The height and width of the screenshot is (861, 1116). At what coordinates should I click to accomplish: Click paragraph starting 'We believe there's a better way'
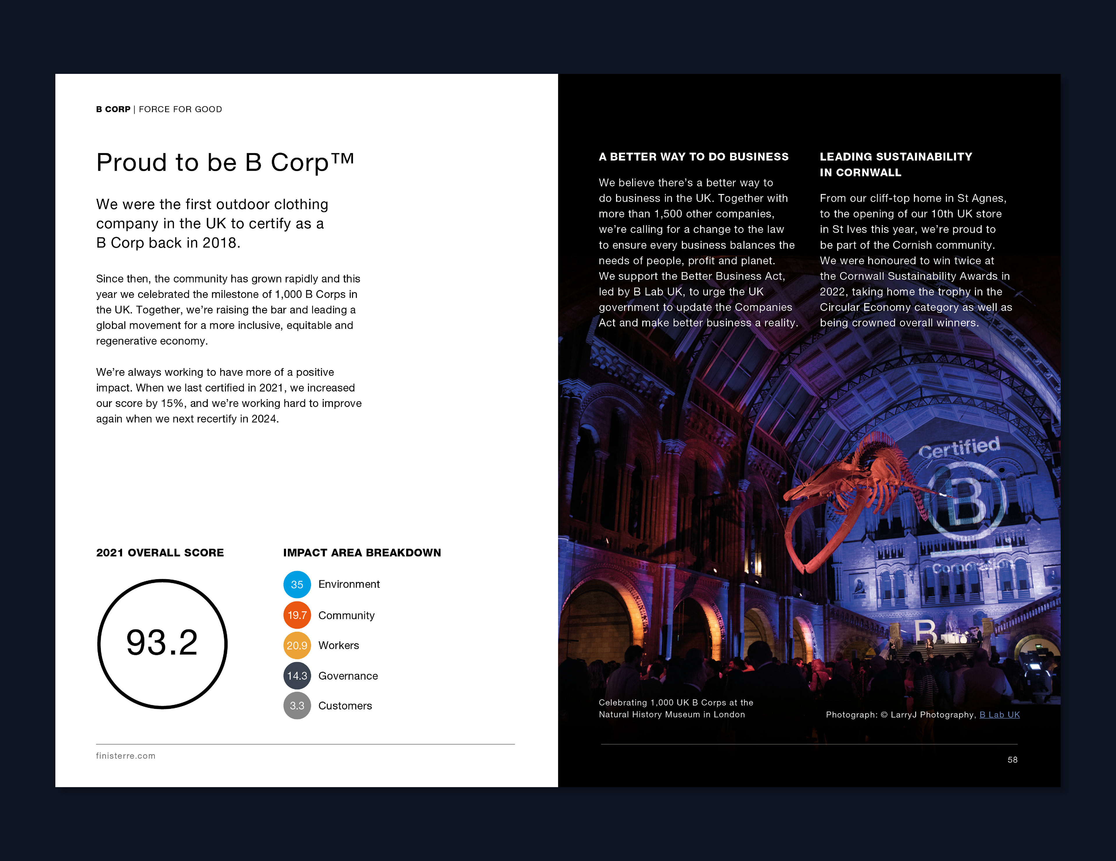click(x=698, y=252)
